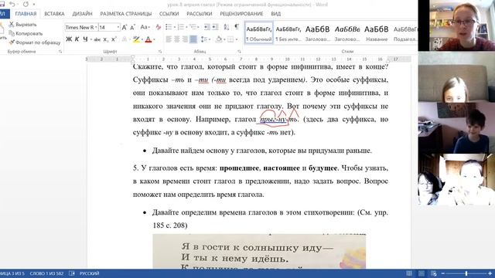Apply the Название style

[x=377, y=32]
